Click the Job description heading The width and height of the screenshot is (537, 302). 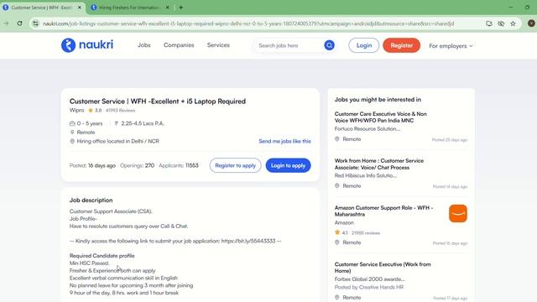click(x=91, y=200)
